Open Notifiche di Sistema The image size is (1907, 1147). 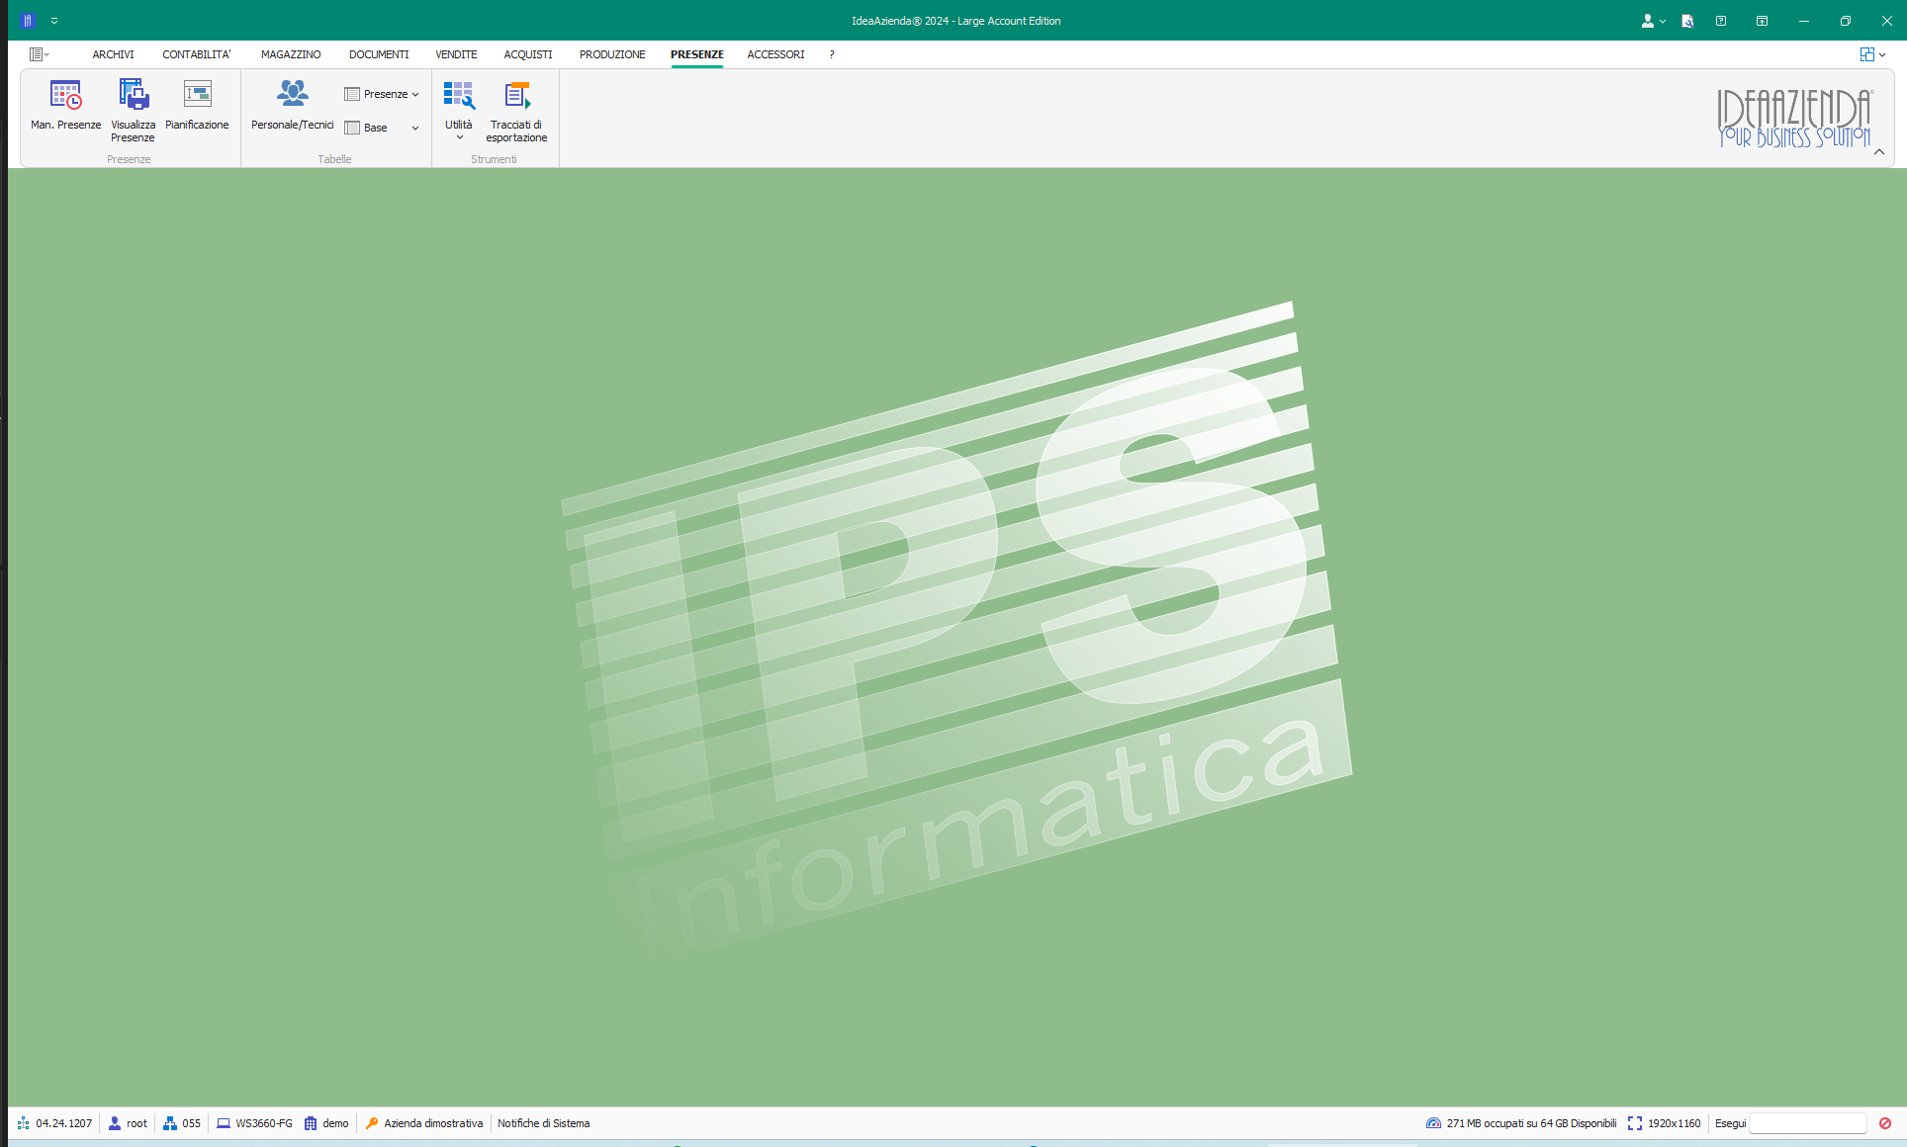pos(543,1123)
